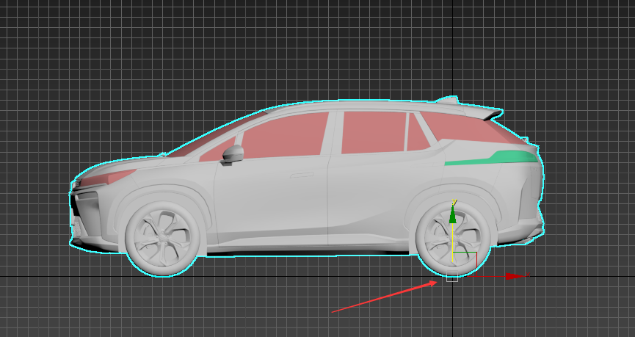Click the front door handle
Viewport: 635px width, 337px height.
click(x=302, y=175)
